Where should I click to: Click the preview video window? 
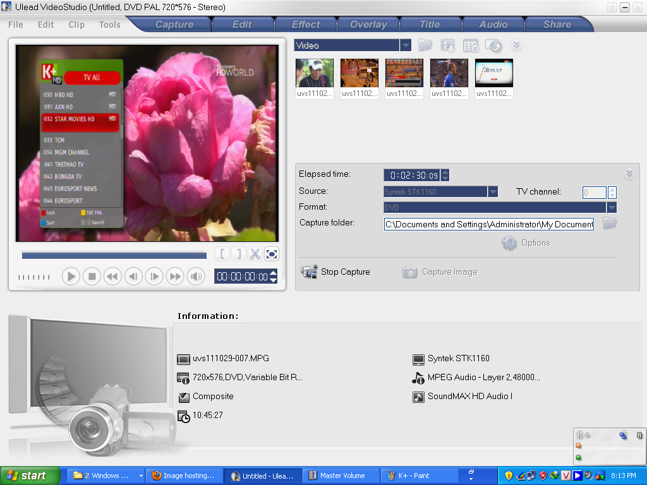coord(147,143)
